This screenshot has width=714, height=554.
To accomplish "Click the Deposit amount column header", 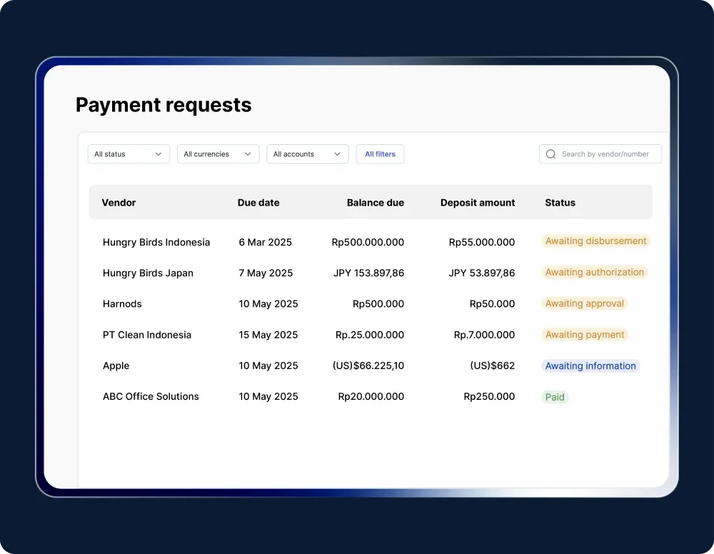I will click(477, 203).
